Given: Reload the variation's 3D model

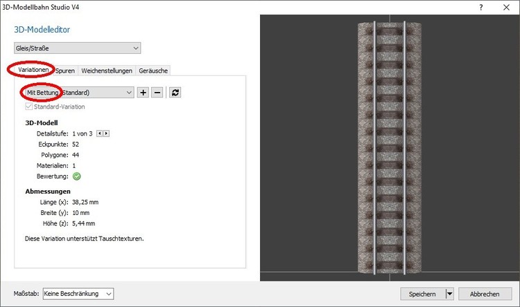Looking at the screenshot, I should click(x=175, y=93).
